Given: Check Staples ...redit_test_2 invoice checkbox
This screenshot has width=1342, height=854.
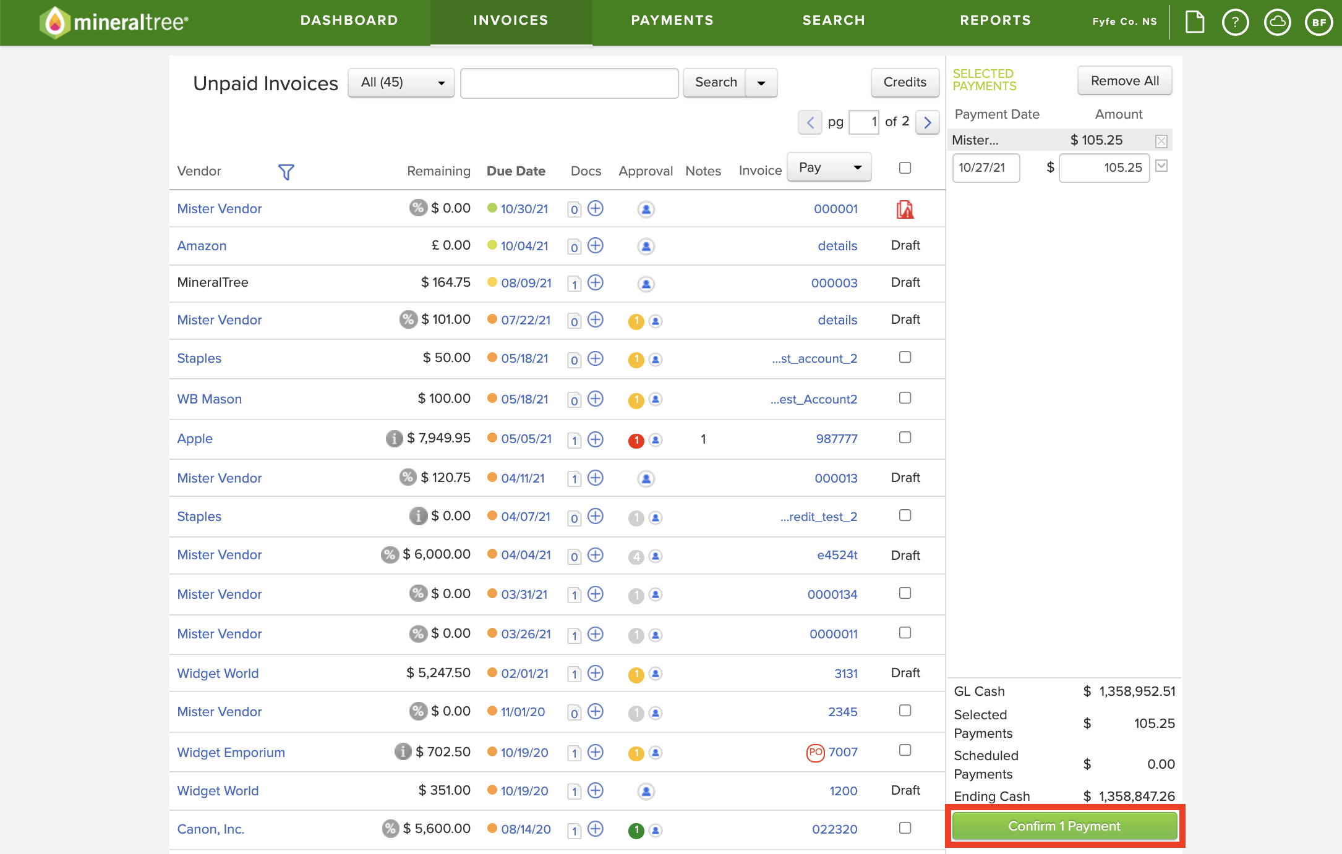Looking at the screenshot, I should pyautogui.click(x=905, y=515).
